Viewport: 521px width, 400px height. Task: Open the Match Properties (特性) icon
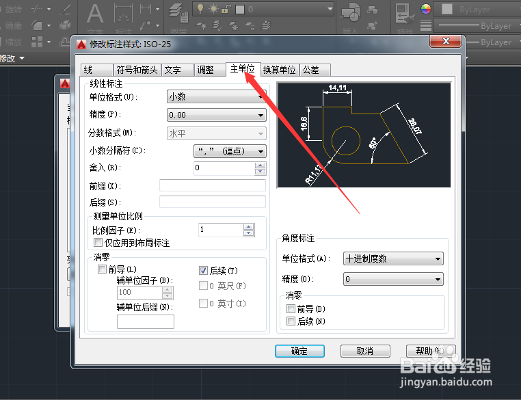[x=405, y=14]
